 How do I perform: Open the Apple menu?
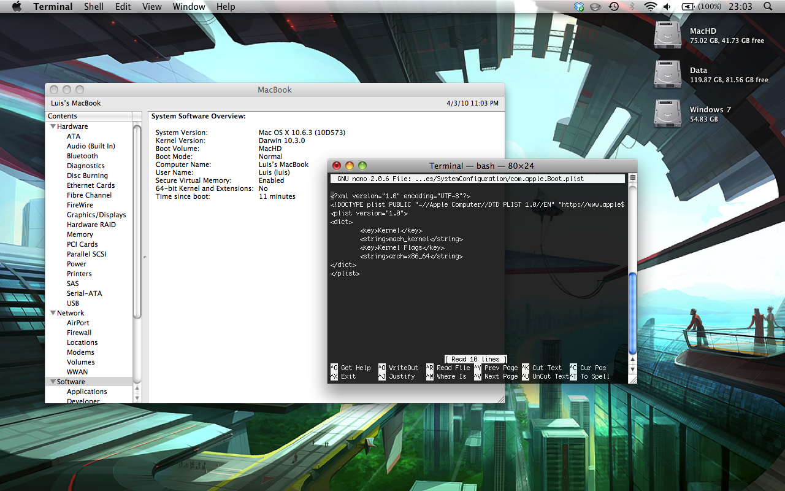(x=17, y=7)
